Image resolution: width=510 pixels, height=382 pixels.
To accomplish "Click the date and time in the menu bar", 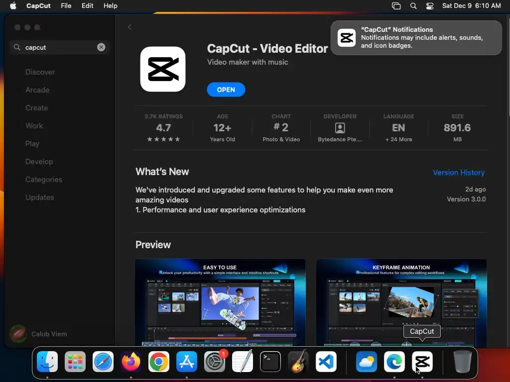I will click(x=471, y=5).
